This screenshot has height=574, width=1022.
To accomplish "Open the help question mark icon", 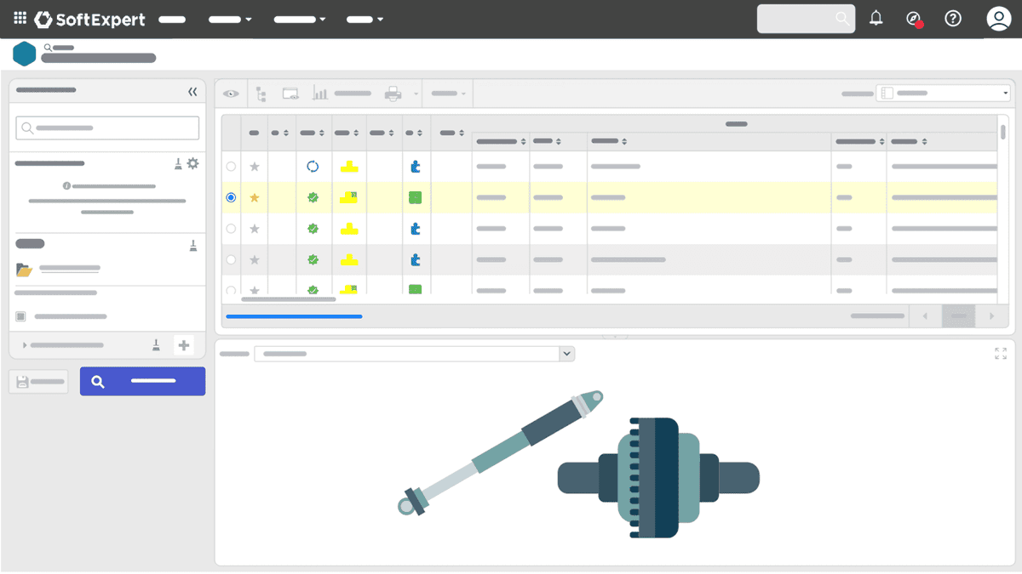I will [953, 18].
